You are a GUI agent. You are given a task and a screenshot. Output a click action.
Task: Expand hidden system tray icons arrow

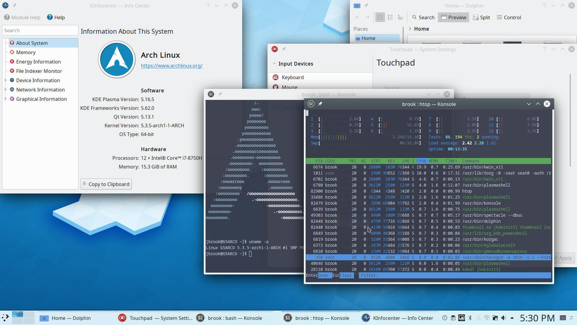[512, 318]
